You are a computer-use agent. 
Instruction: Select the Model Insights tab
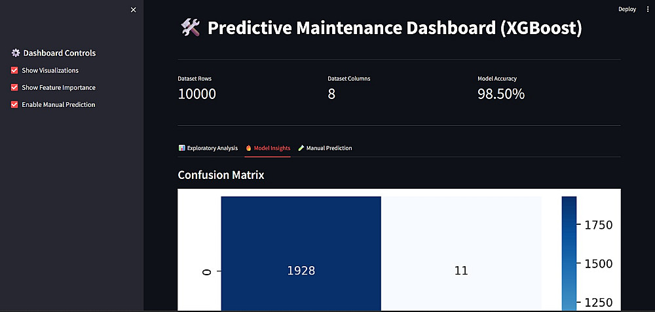pos(268,148)
